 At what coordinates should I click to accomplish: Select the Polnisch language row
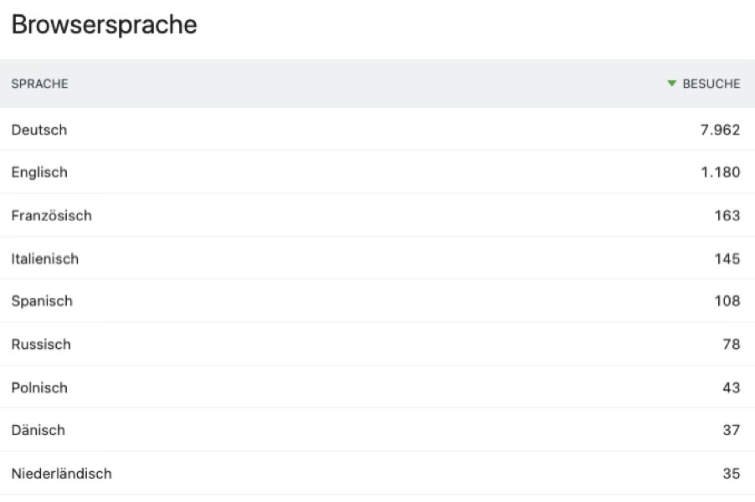coord(39,388)
